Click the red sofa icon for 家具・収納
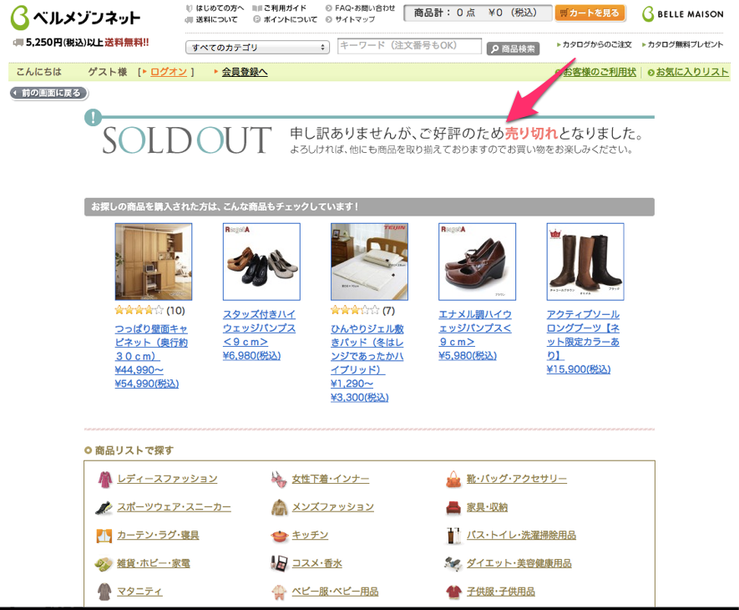Screen dimensions: 739x610 (453, 507)
